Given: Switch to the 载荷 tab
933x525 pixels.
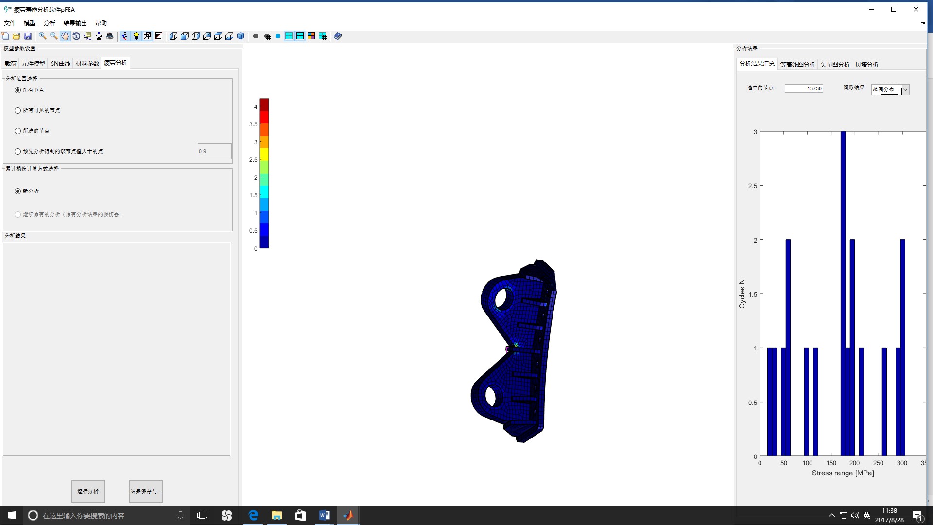Looking at the screenshot, I should click(11, 63).
